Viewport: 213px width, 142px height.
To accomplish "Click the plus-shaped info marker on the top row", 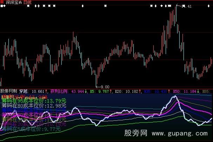I will point(39,6).
